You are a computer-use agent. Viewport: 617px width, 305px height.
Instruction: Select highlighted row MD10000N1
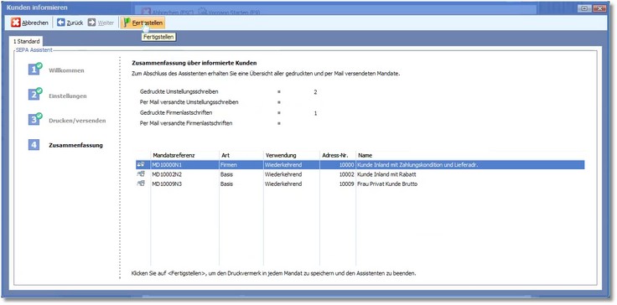coord(360,165)
